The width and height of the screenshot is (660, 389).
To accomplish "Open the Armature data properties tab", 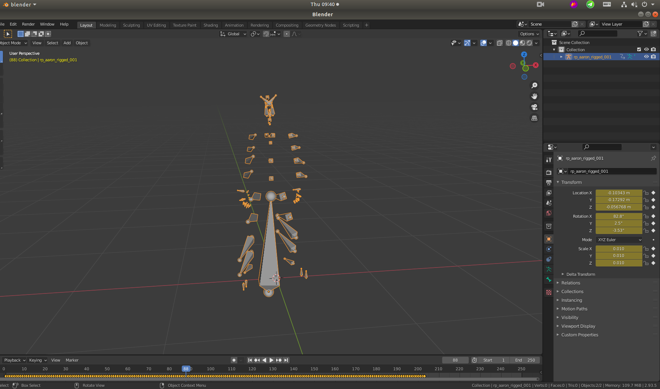I will 549,269.
